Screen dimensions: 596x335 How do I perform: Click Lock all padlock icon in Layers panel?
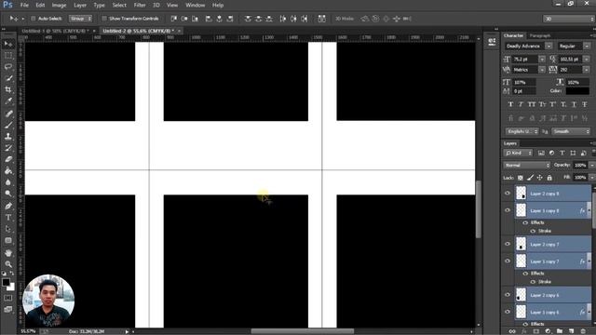pos(549,178)
